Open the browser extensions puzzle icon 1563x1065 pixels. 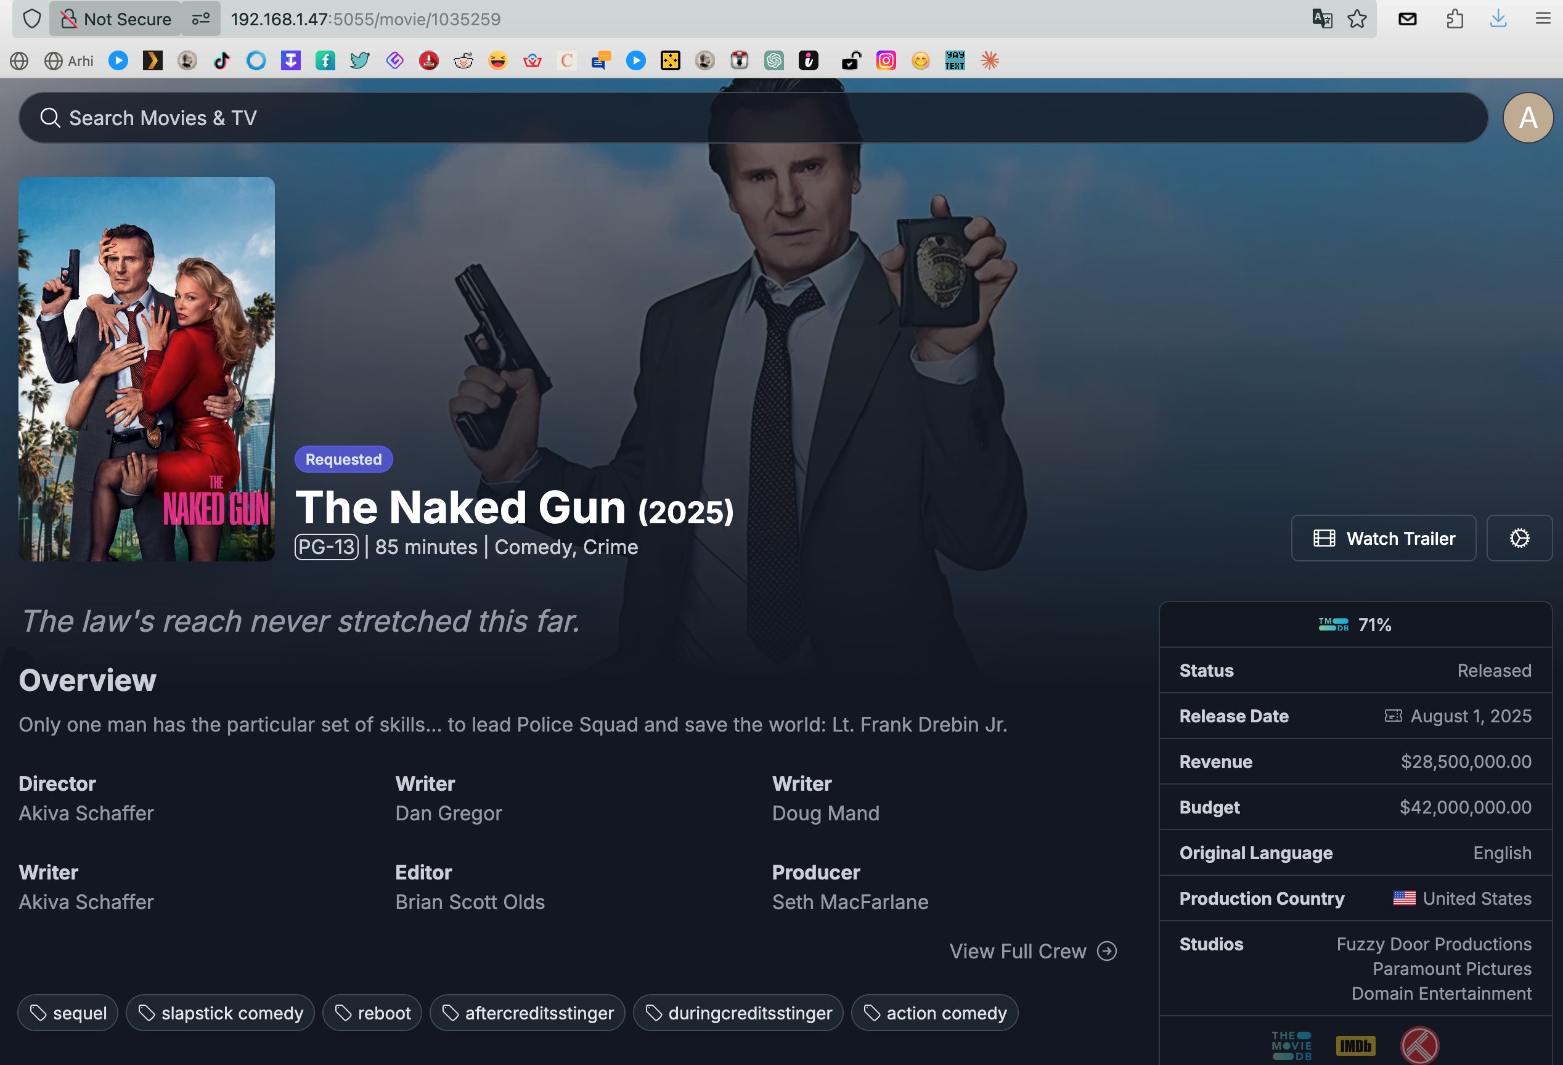1454,19
